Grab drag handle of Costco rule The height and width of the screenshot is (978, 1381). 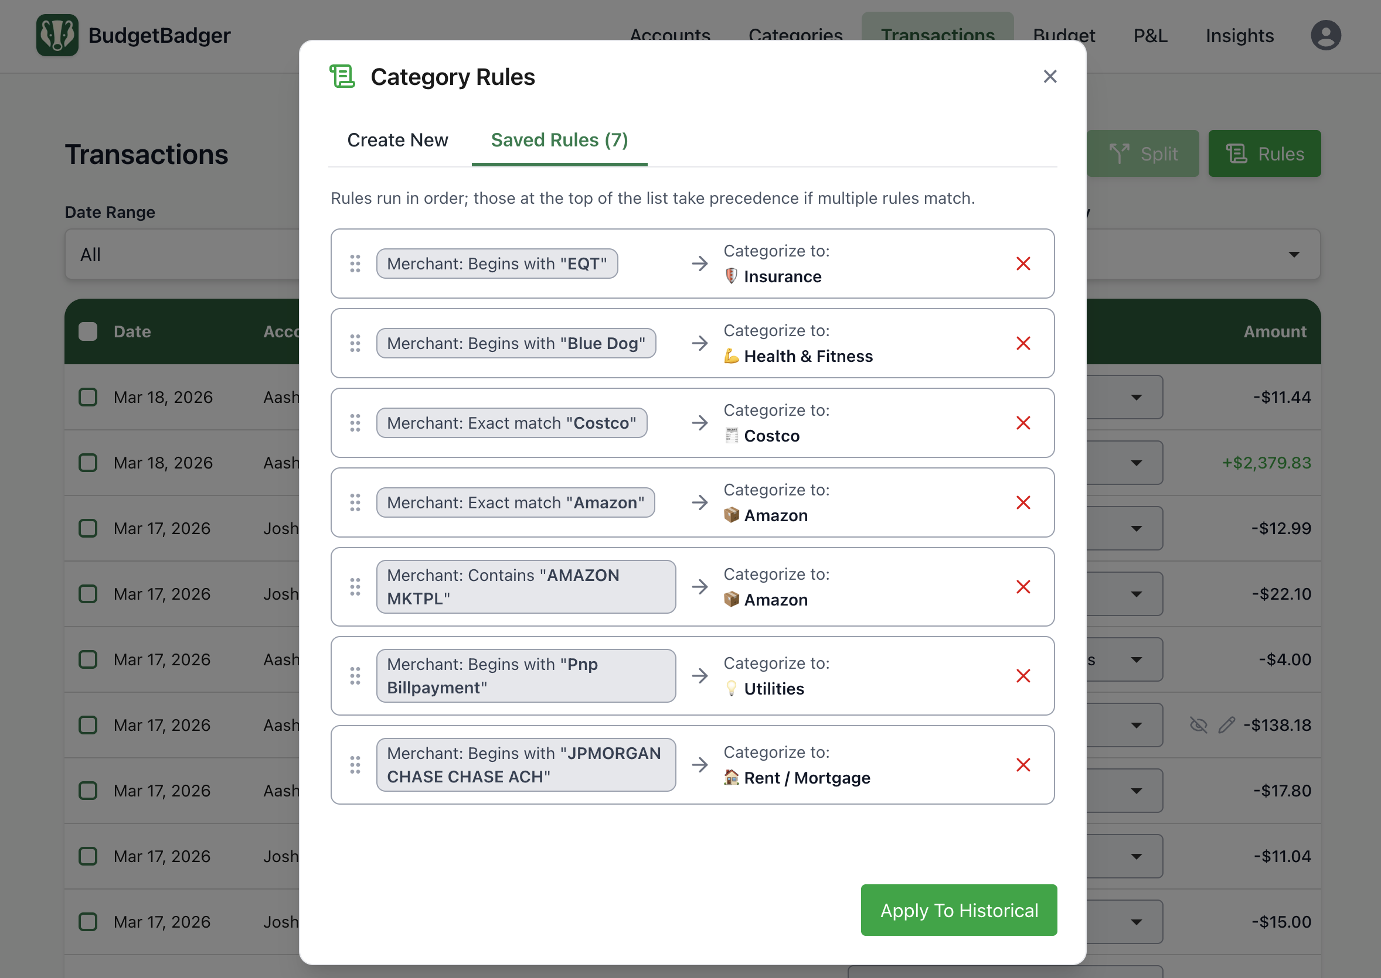click(355, 423)
